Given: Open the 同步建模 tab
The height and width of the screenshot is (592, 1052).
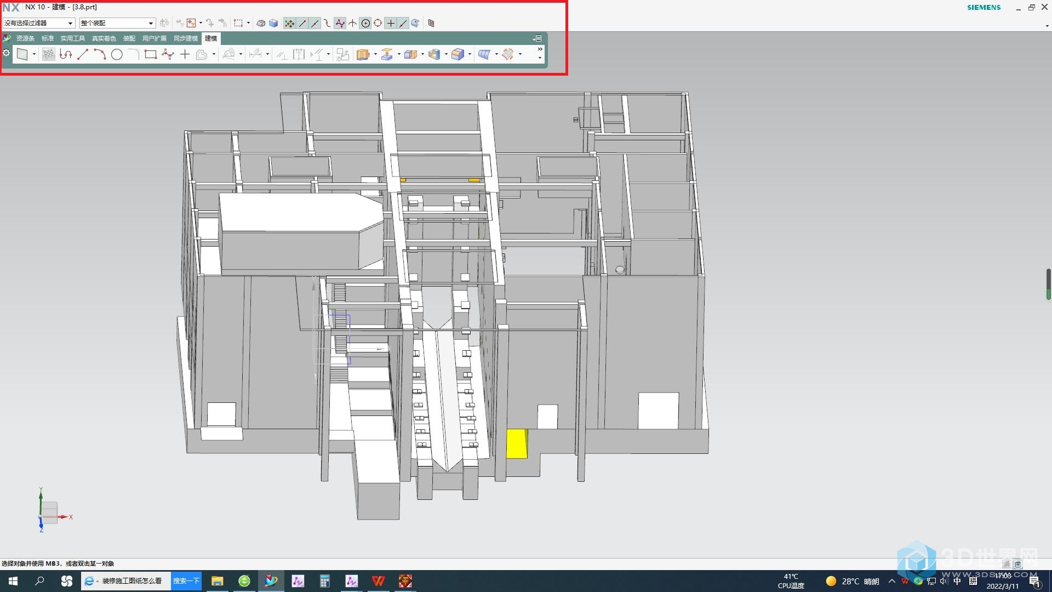Looking at the screenshot, I should point(186,38).
